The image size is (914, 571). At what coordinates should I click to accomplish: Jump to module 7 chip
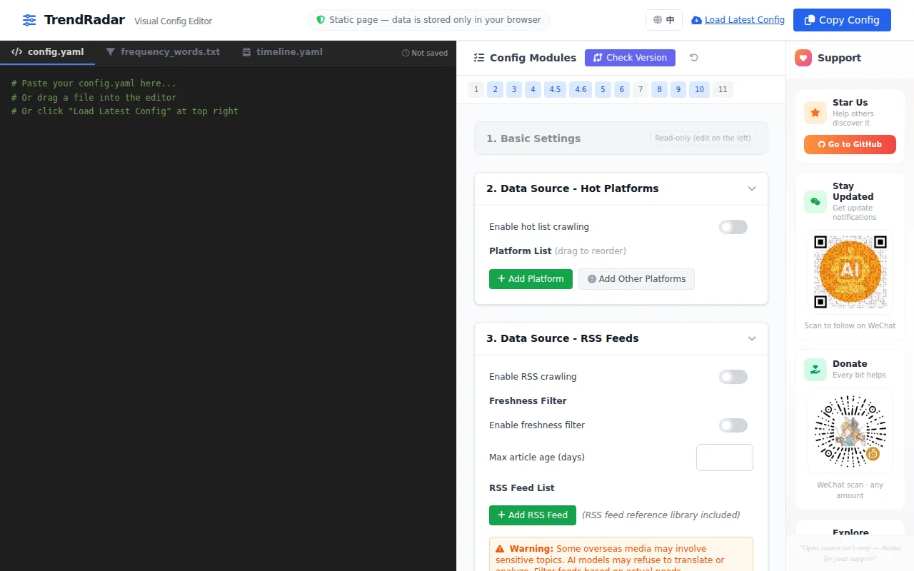tap(641, 89)
